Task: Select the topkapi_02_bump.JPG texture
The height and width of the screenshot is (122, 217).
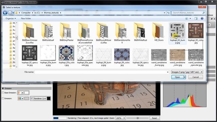Action: coord(177,33)
